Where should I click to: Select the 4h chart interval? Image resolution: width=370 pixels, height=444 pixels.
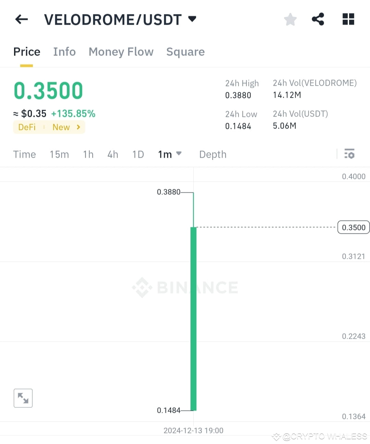tap(113, 154)
